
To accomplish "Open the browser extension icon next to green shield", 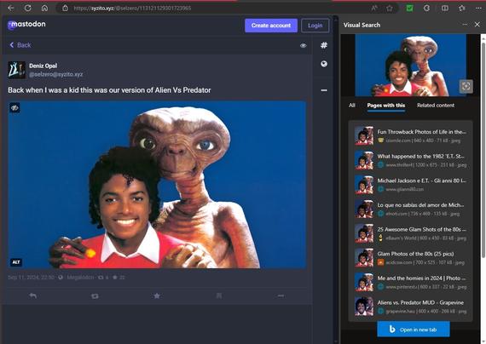I will pyautogui.click(x=427, y=9).
